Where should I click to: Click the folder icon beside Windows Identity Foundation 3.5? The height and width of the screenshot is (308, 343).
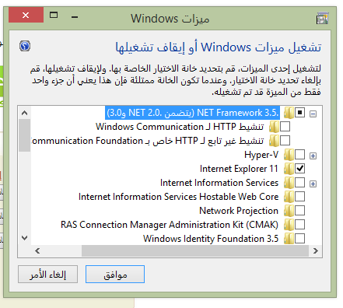[x=289, y=239]
